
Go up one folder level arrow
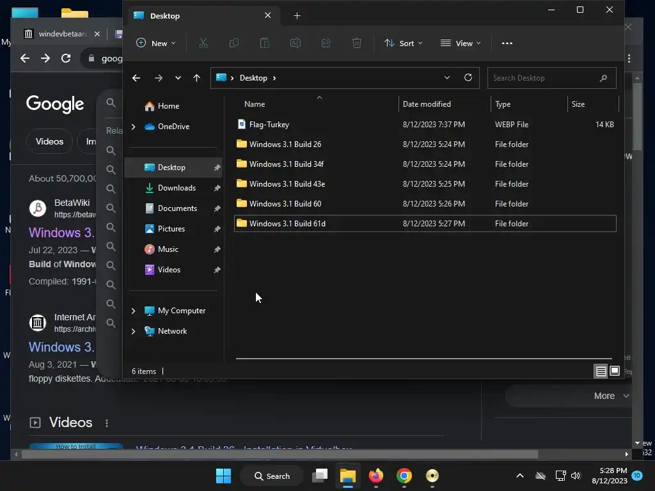pos(197,78)
